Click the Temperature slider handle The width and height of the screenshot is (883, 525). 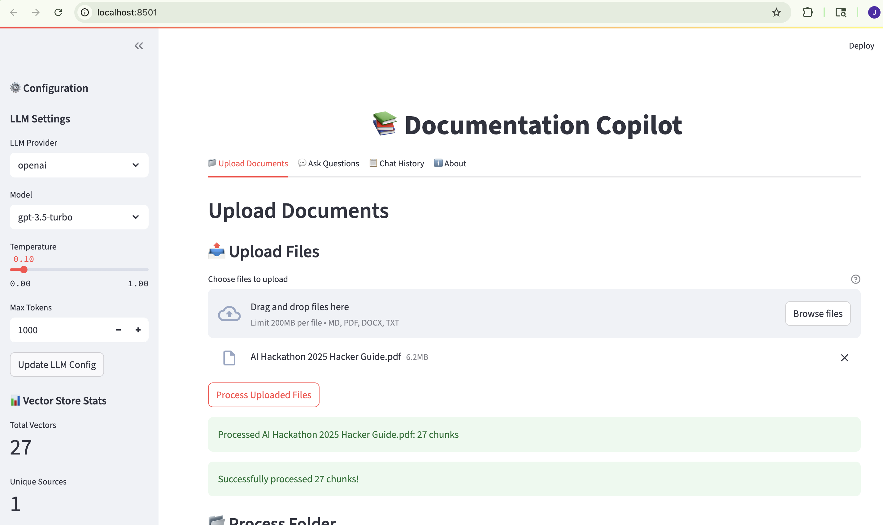pos(24,270)
